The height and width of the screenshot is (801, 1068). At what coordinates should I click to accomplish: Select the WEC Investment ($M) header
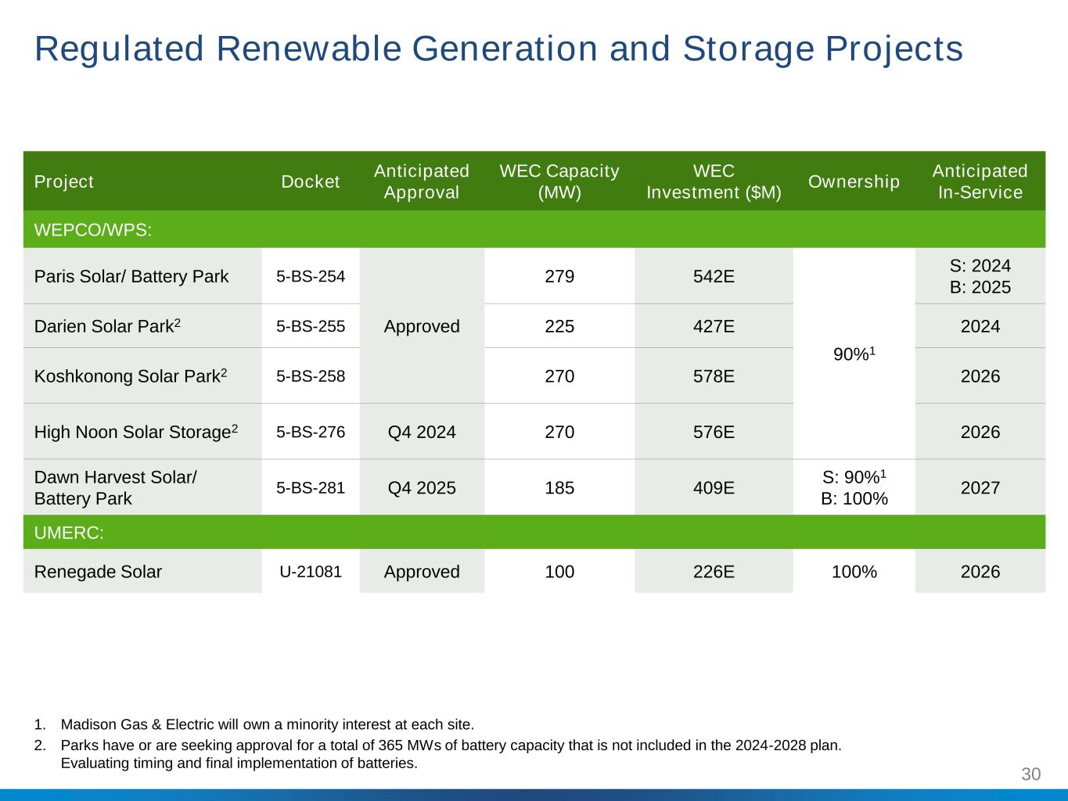point(714,181)
